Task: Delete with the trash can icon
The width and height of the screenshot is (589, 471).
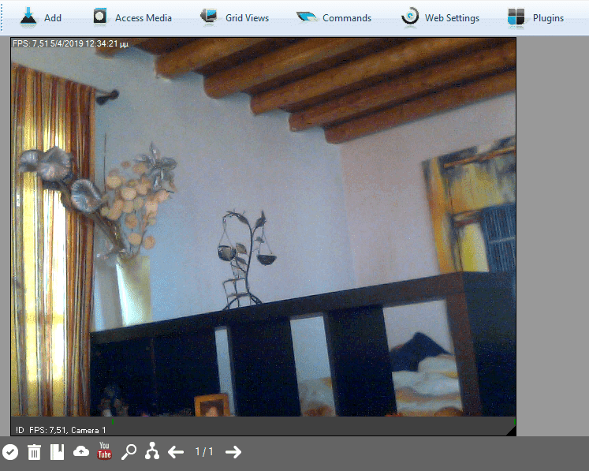Action: pyautogui.click(x=34, y=452)
